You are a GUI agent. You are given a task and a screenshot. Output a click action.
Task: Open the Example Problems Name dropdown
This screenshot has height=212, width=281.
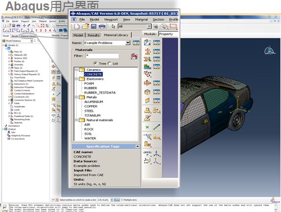point(128,43)
